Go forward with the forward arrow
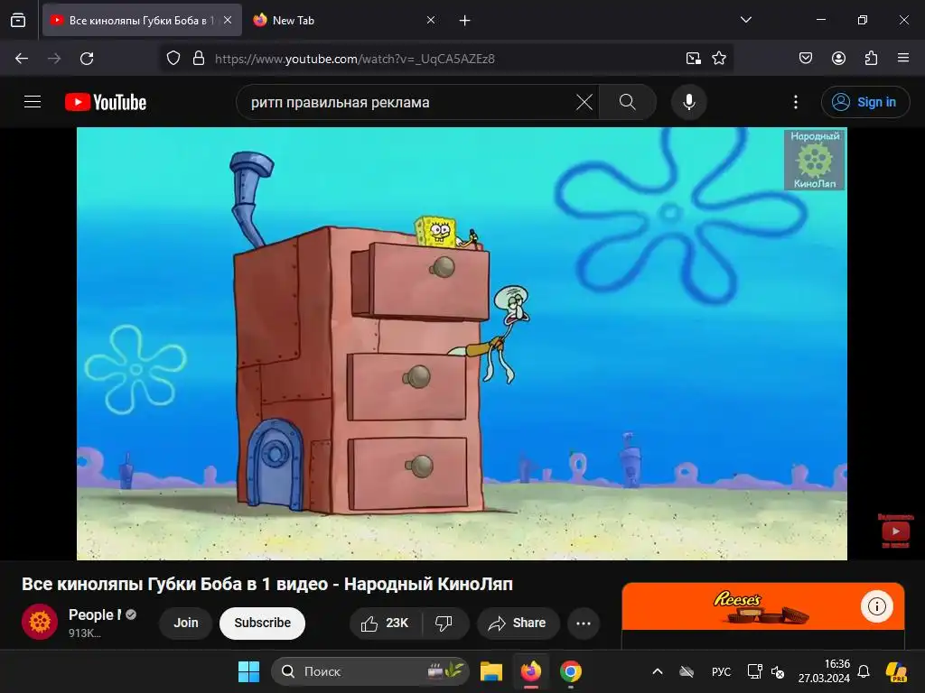The width and height of the screenshot is (925, 693). coord(54,59)
